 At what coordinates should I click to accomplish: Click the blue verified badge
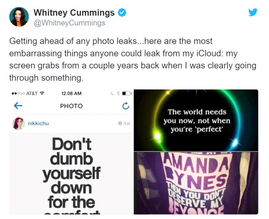pos(122,13)
